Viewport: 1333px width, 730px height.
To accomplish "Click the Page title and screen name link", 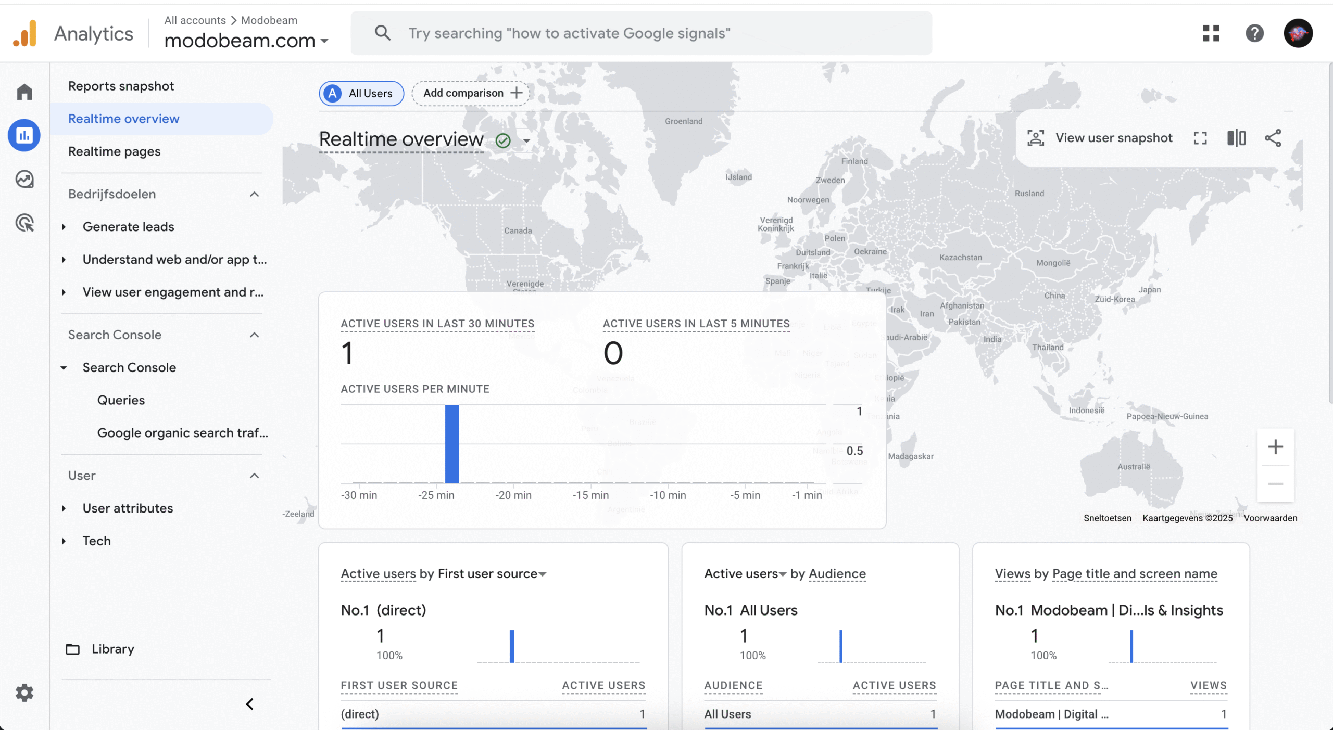I will coord(1135,573).
